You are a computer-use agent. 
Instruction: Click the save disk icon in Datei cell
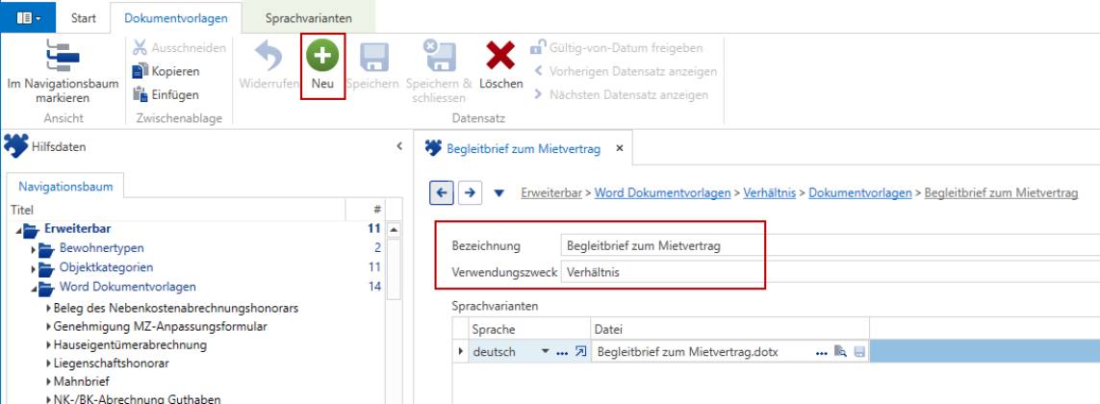click(859, 352)
